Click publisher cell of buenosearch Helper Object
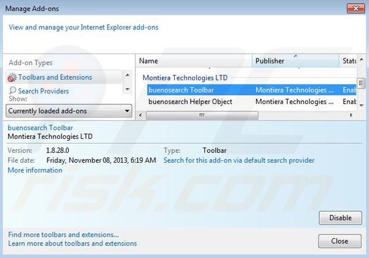 coord(295,101)
